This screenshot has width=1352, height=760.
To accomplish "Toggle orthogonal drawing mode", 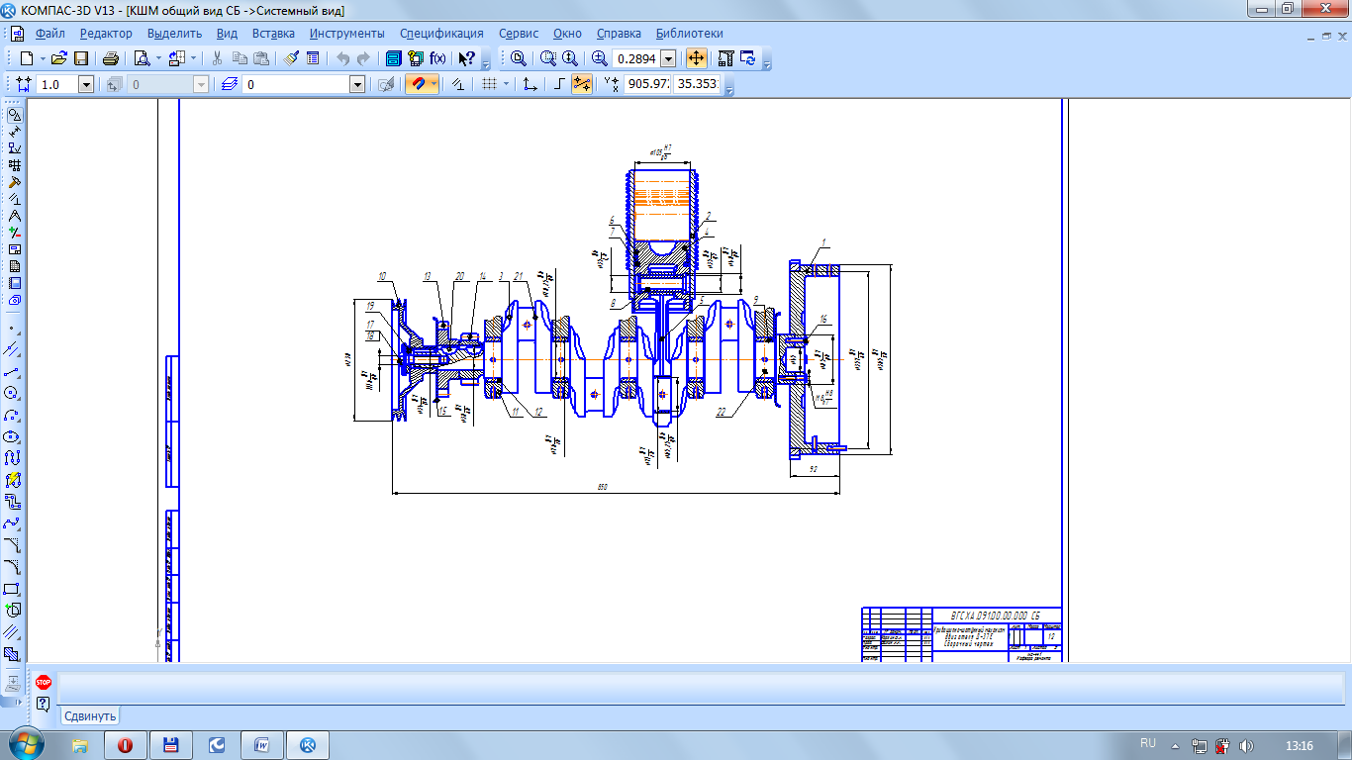I will coord(559,84).
